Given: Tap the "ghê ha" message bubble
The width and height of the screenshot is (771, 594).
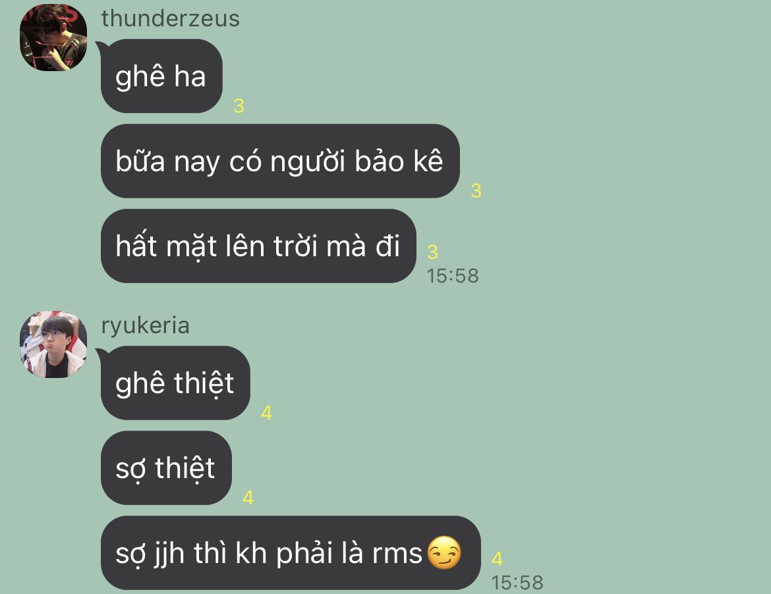Looking at the screenshot, I should coord(161,76).
